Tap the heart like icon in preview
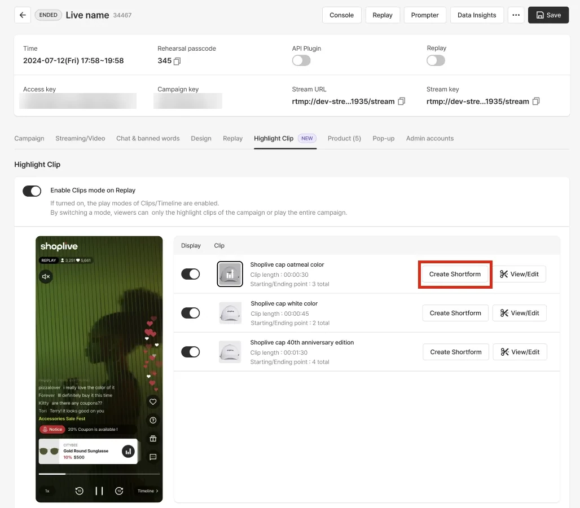This screenshot has height=508, width=580. click(x=153, y=401)
